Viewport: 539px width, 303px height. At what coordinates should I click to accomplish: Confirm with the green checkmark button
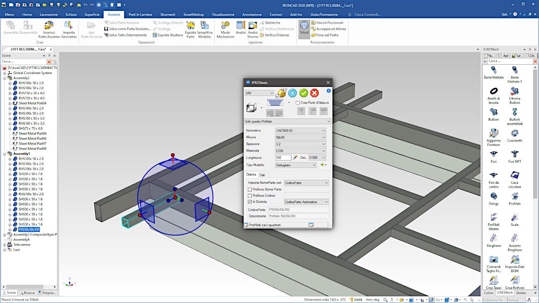[304, 93]
